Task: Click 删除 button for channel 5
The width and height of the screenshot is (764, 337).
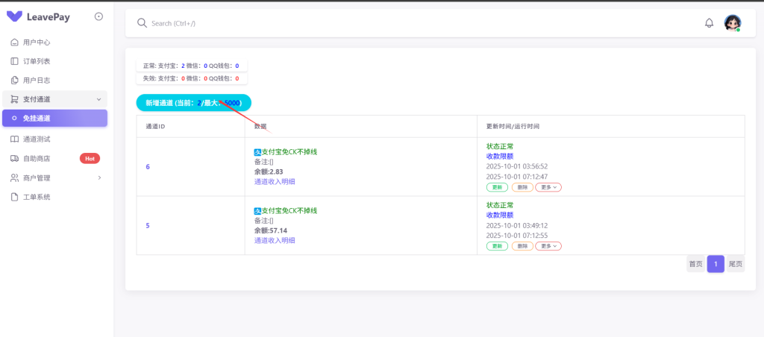Action: coord(522,246)
